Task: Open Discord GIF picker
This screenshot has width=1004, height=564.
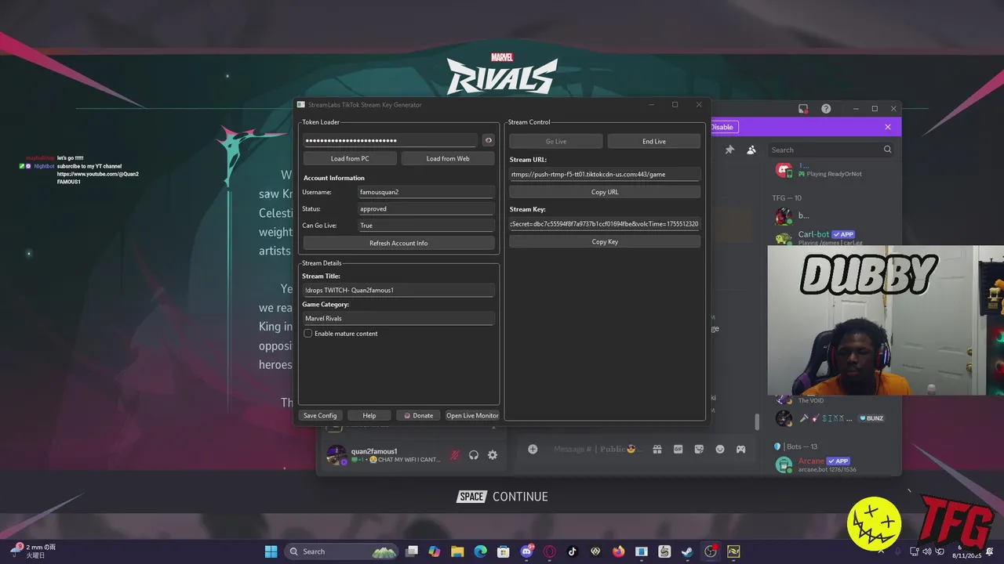Action: point(678,449)
